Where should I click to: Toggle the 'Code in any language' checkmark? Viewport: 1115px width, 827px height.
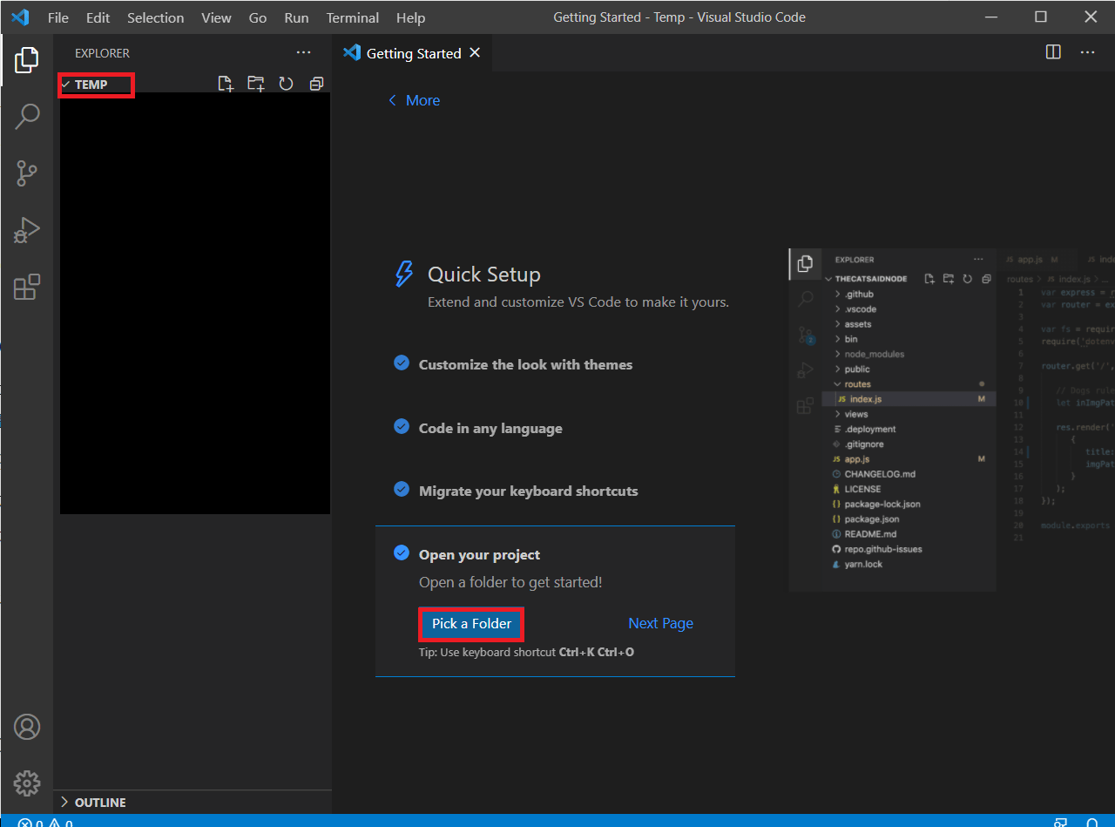pyautogui.click(x=402, y=426)
